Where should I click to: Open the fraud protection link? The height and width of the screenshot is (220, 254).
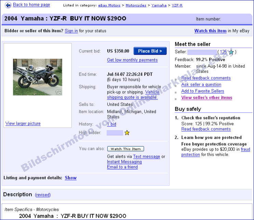216,152
